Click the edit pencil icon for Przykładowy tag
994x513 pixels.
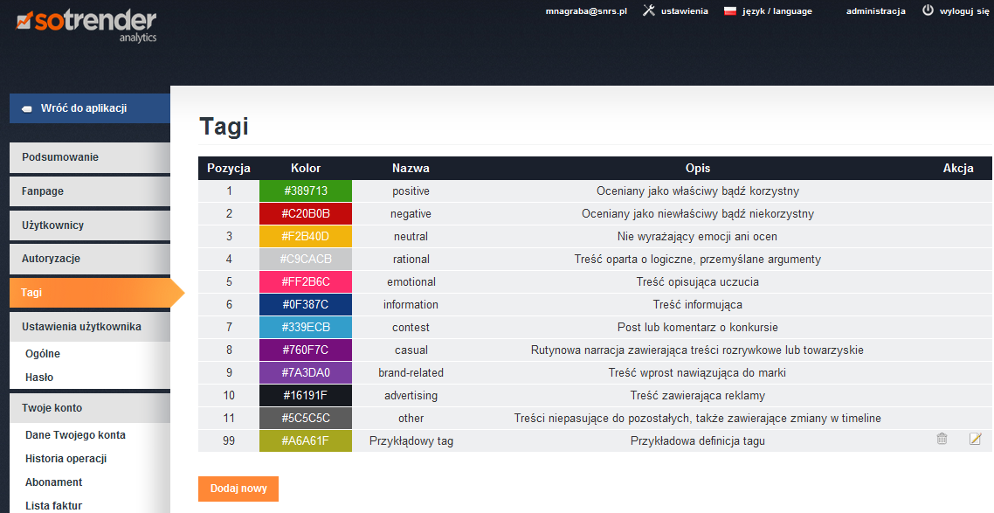point(976,440)
